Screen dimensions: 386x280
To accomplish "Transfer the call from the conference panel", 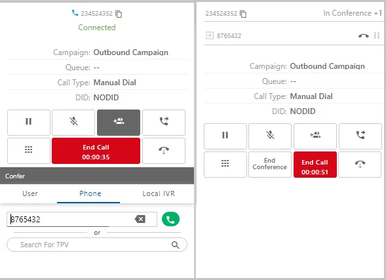I will pyautogui.click(x=360, y=136).
